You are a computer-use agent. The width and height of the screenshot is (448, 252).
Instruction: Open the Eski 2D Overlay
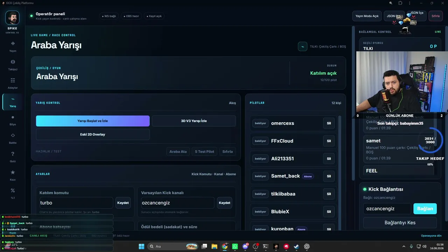pos(93,134)
